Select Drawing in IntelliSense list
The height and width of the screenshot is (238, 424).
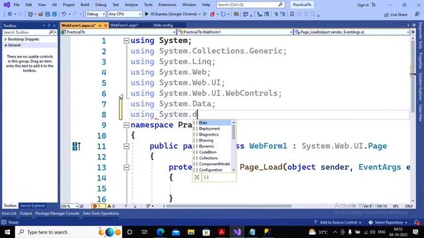(212, 140)
